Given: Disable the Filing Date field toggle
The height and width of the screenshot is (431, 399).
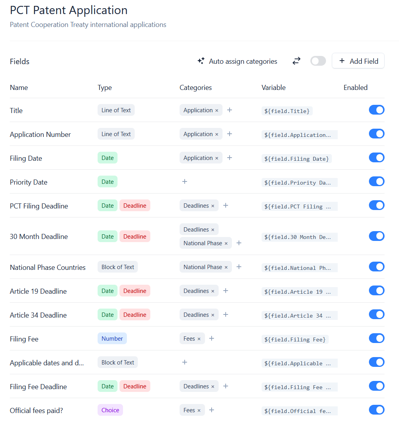Looking at the screenshot, I should click(x=376, y=158).
